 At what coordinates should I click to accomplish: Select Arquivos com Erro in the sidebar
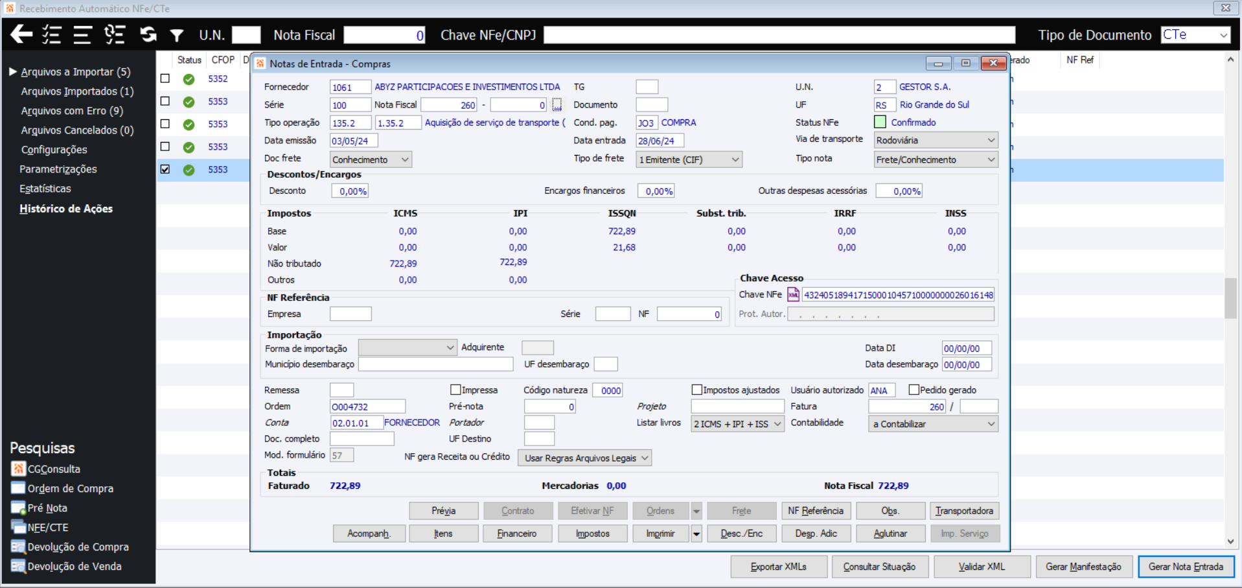(72, 111)
